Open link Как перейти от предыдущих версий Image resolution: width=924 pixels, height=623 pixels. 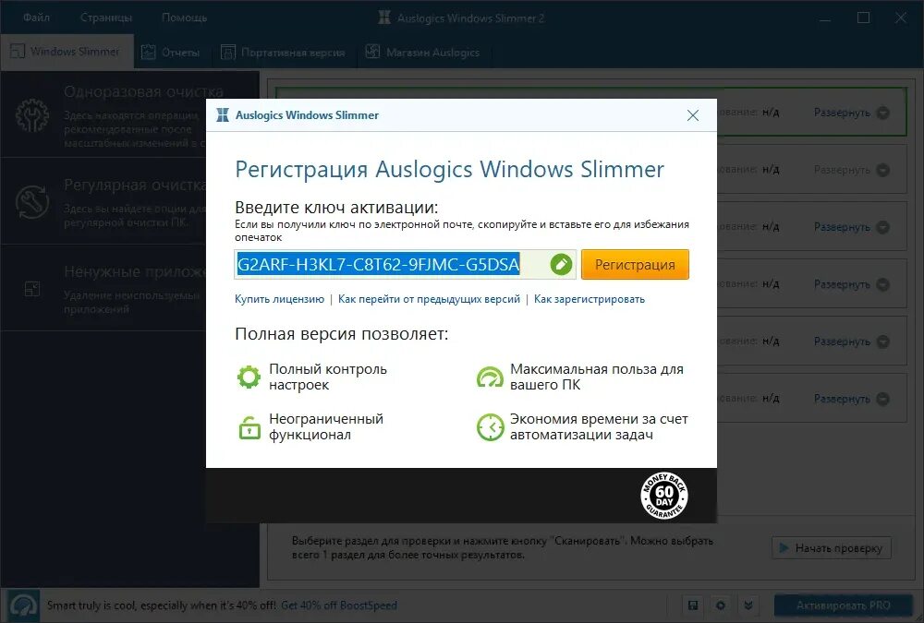pyautogui.click(x=429, y=299)
